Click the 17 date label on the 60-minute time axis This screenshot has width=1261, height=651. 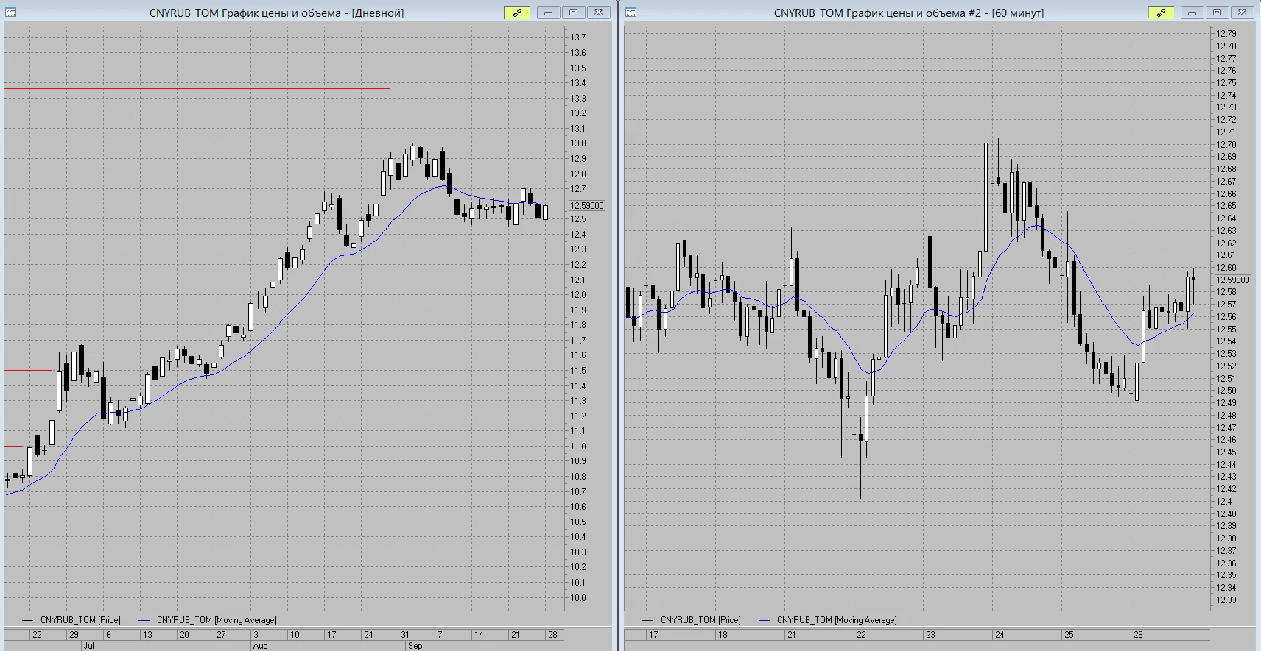pyautogui.click(x=653, y=635)
